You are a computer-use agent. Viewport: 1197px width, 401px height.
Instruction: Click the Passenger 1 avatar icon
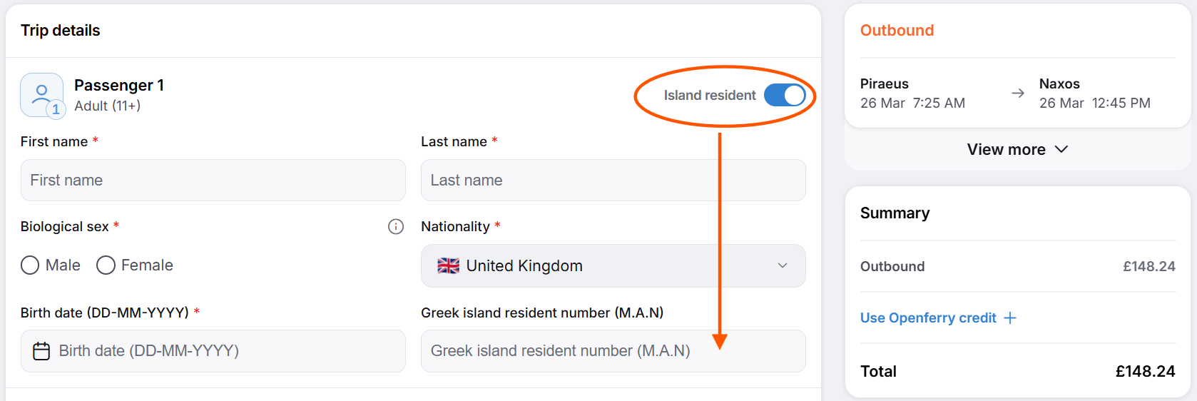coord(42,95)
